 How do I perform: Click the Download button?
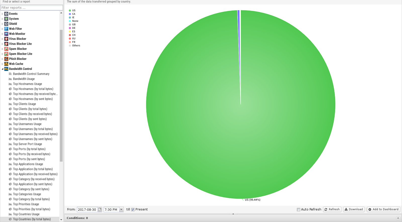[x=353, y=209]
